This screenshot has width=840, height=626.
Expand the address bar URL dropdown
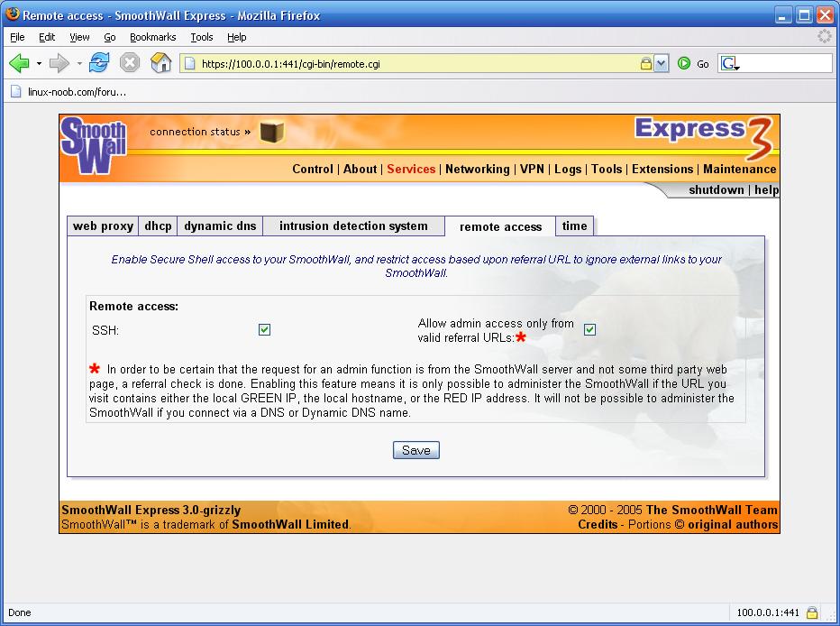tap(661, 64)
